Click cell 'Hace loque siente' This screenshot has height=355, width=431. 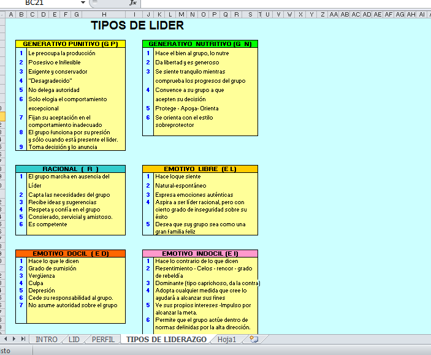[x=178, y=177]
